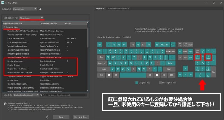
Task: Select the Display Wireframe command row
Action: (45, 61)
